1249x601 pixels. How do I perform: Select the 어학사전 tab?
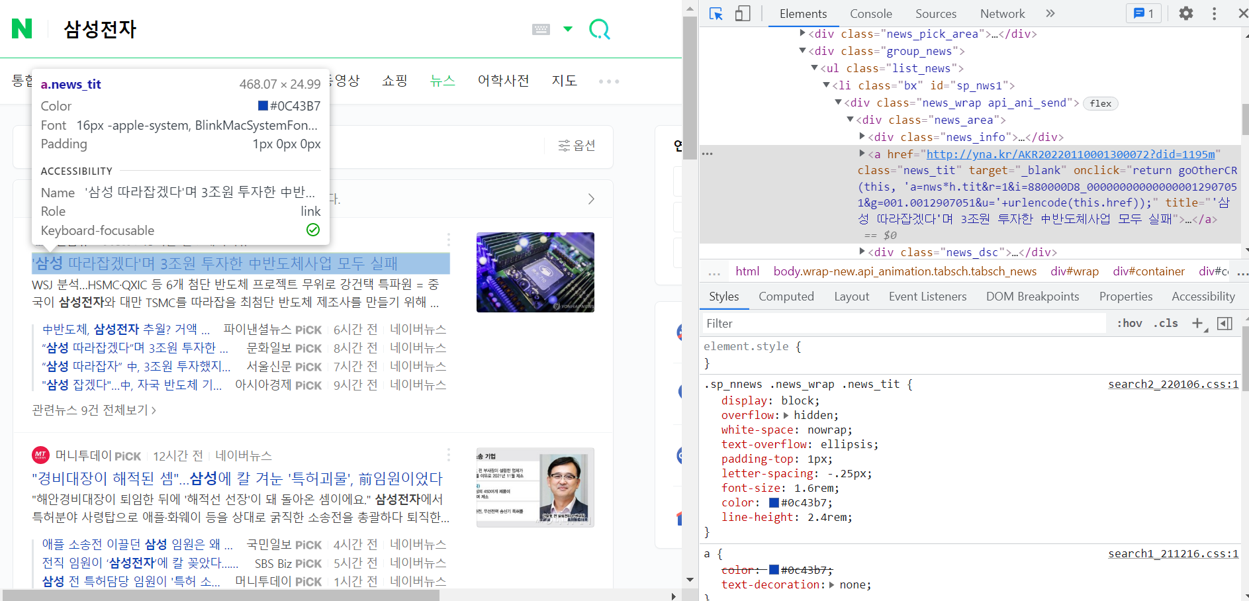click(x=504, y=81)
